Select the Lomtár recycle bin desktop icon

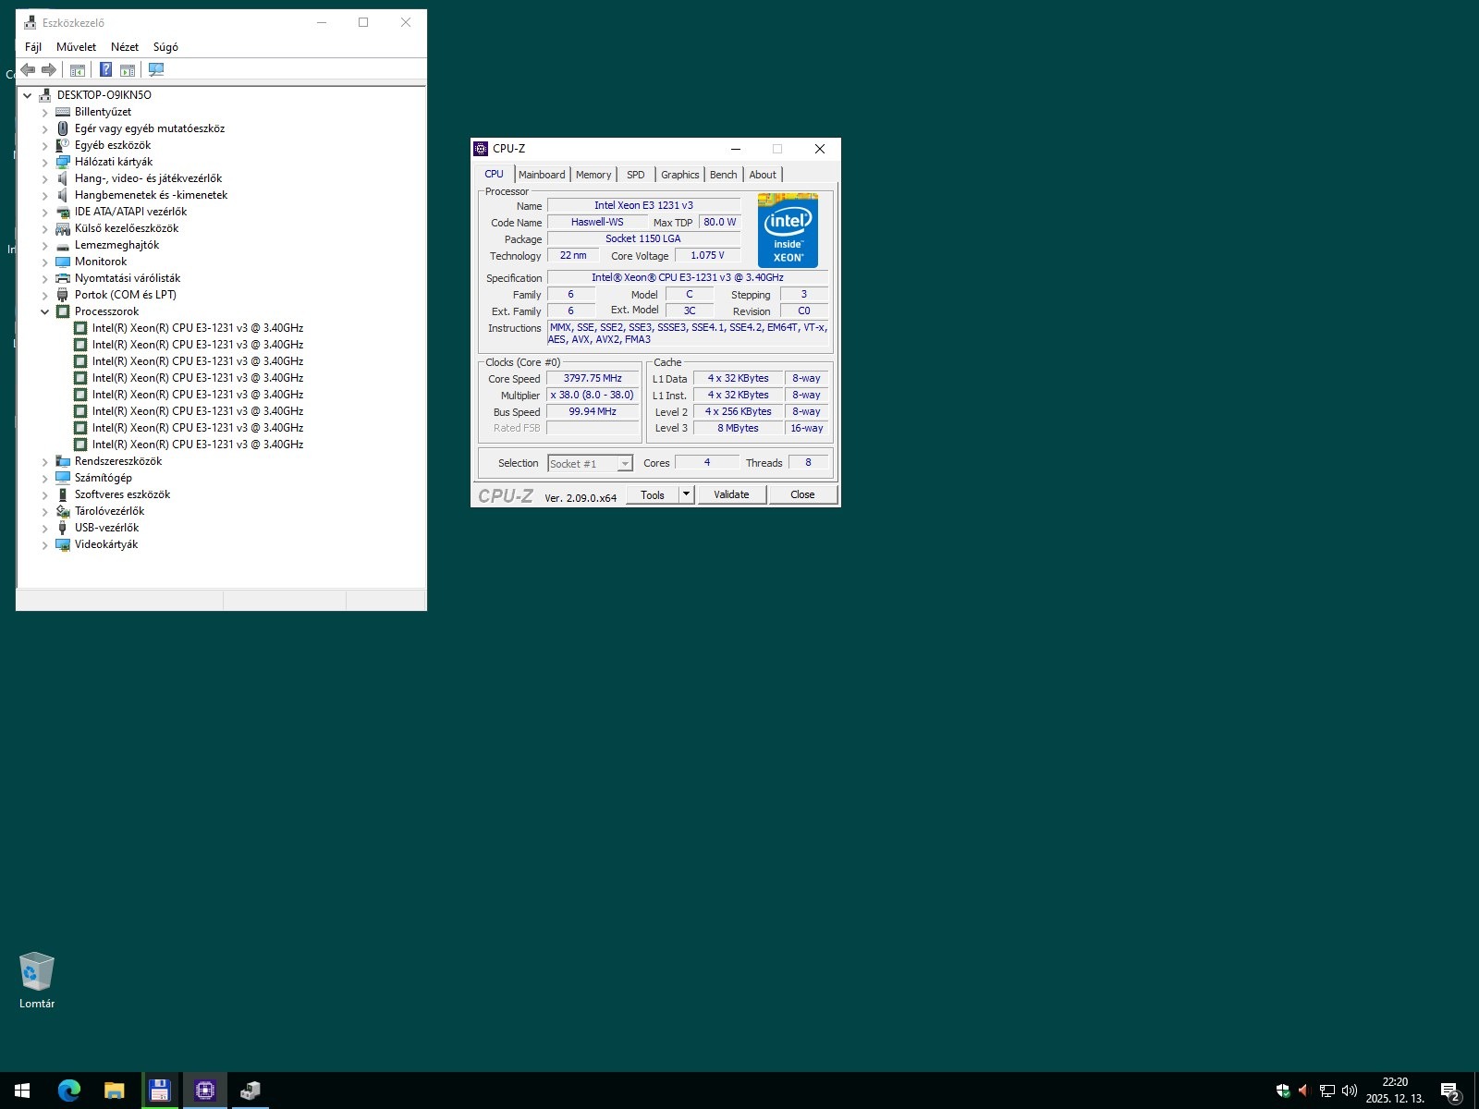tap(37, 981)
